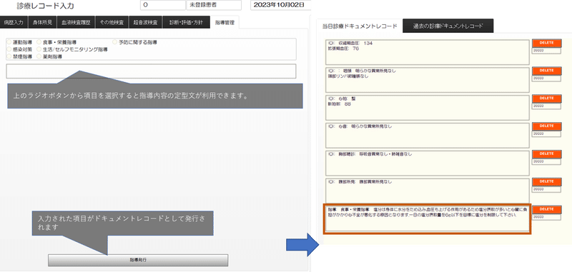The width and height of the screenshot is (572, 272).
Task: Delete the 食事・栄養指導 guidance record
Action: click(546, 209)
